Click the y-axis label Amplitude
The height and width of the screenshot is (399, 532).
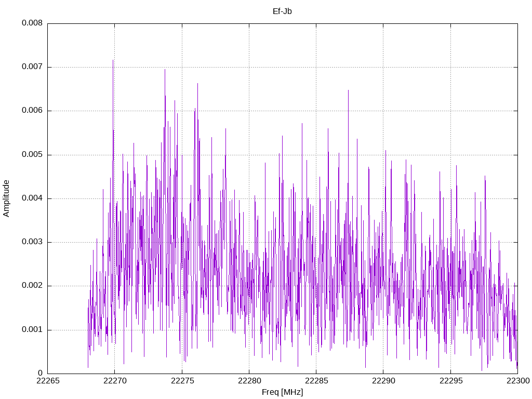(6, 198)
